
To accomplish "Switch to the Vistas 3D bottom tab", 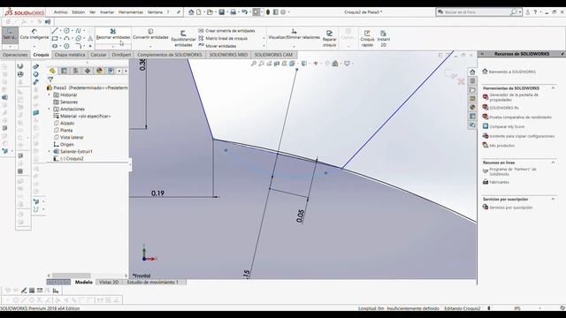I will (109, 283).
